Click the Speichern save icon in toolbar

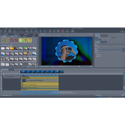[10, 30]
